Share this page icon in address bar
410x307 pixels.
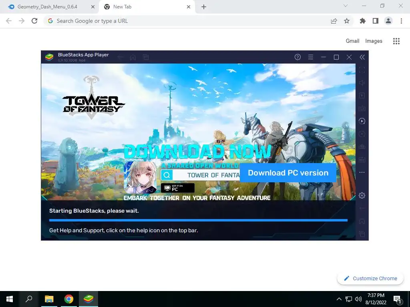pyautogui.click(x=334, y=21)
